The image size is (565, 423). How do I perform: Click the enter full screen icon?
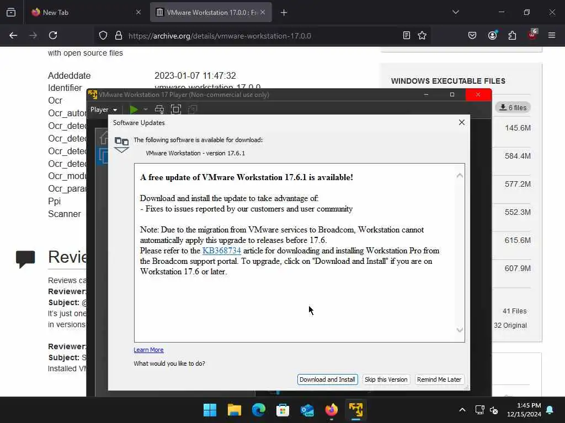[x=176, y=110]
